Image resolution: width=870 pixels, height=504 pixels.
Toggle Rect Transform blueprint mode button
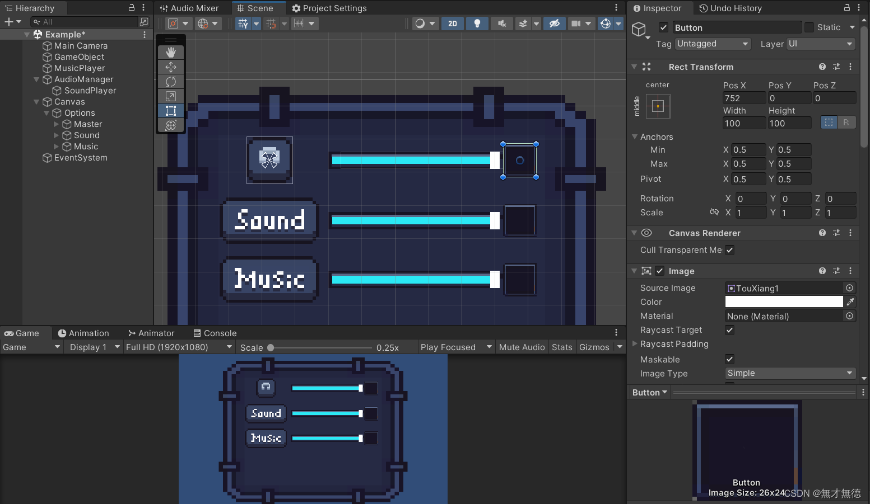coord(829,123)
